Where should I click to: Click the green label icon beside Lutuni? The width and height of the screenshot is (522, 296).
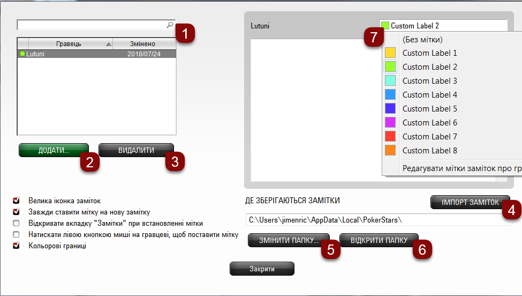click(x=22, y=54)
